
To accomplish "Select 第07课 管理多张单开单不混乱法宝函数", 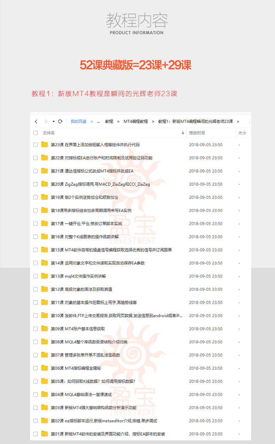I will coord(85,355).
